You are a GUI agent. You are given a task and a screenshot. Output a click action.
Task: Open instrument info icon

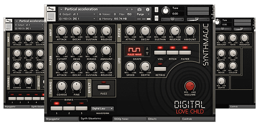click(148, 9)
